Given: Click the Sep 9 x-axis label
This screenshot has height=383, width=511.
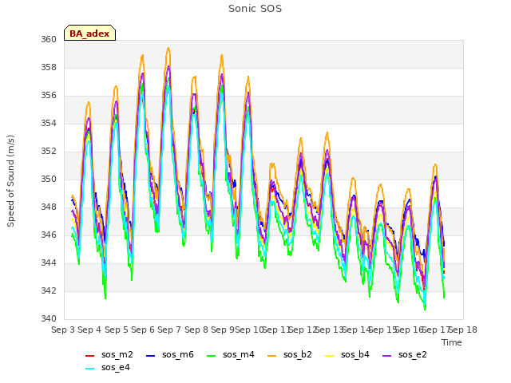Looking at the screenshot, I should [x=223, y=330].
